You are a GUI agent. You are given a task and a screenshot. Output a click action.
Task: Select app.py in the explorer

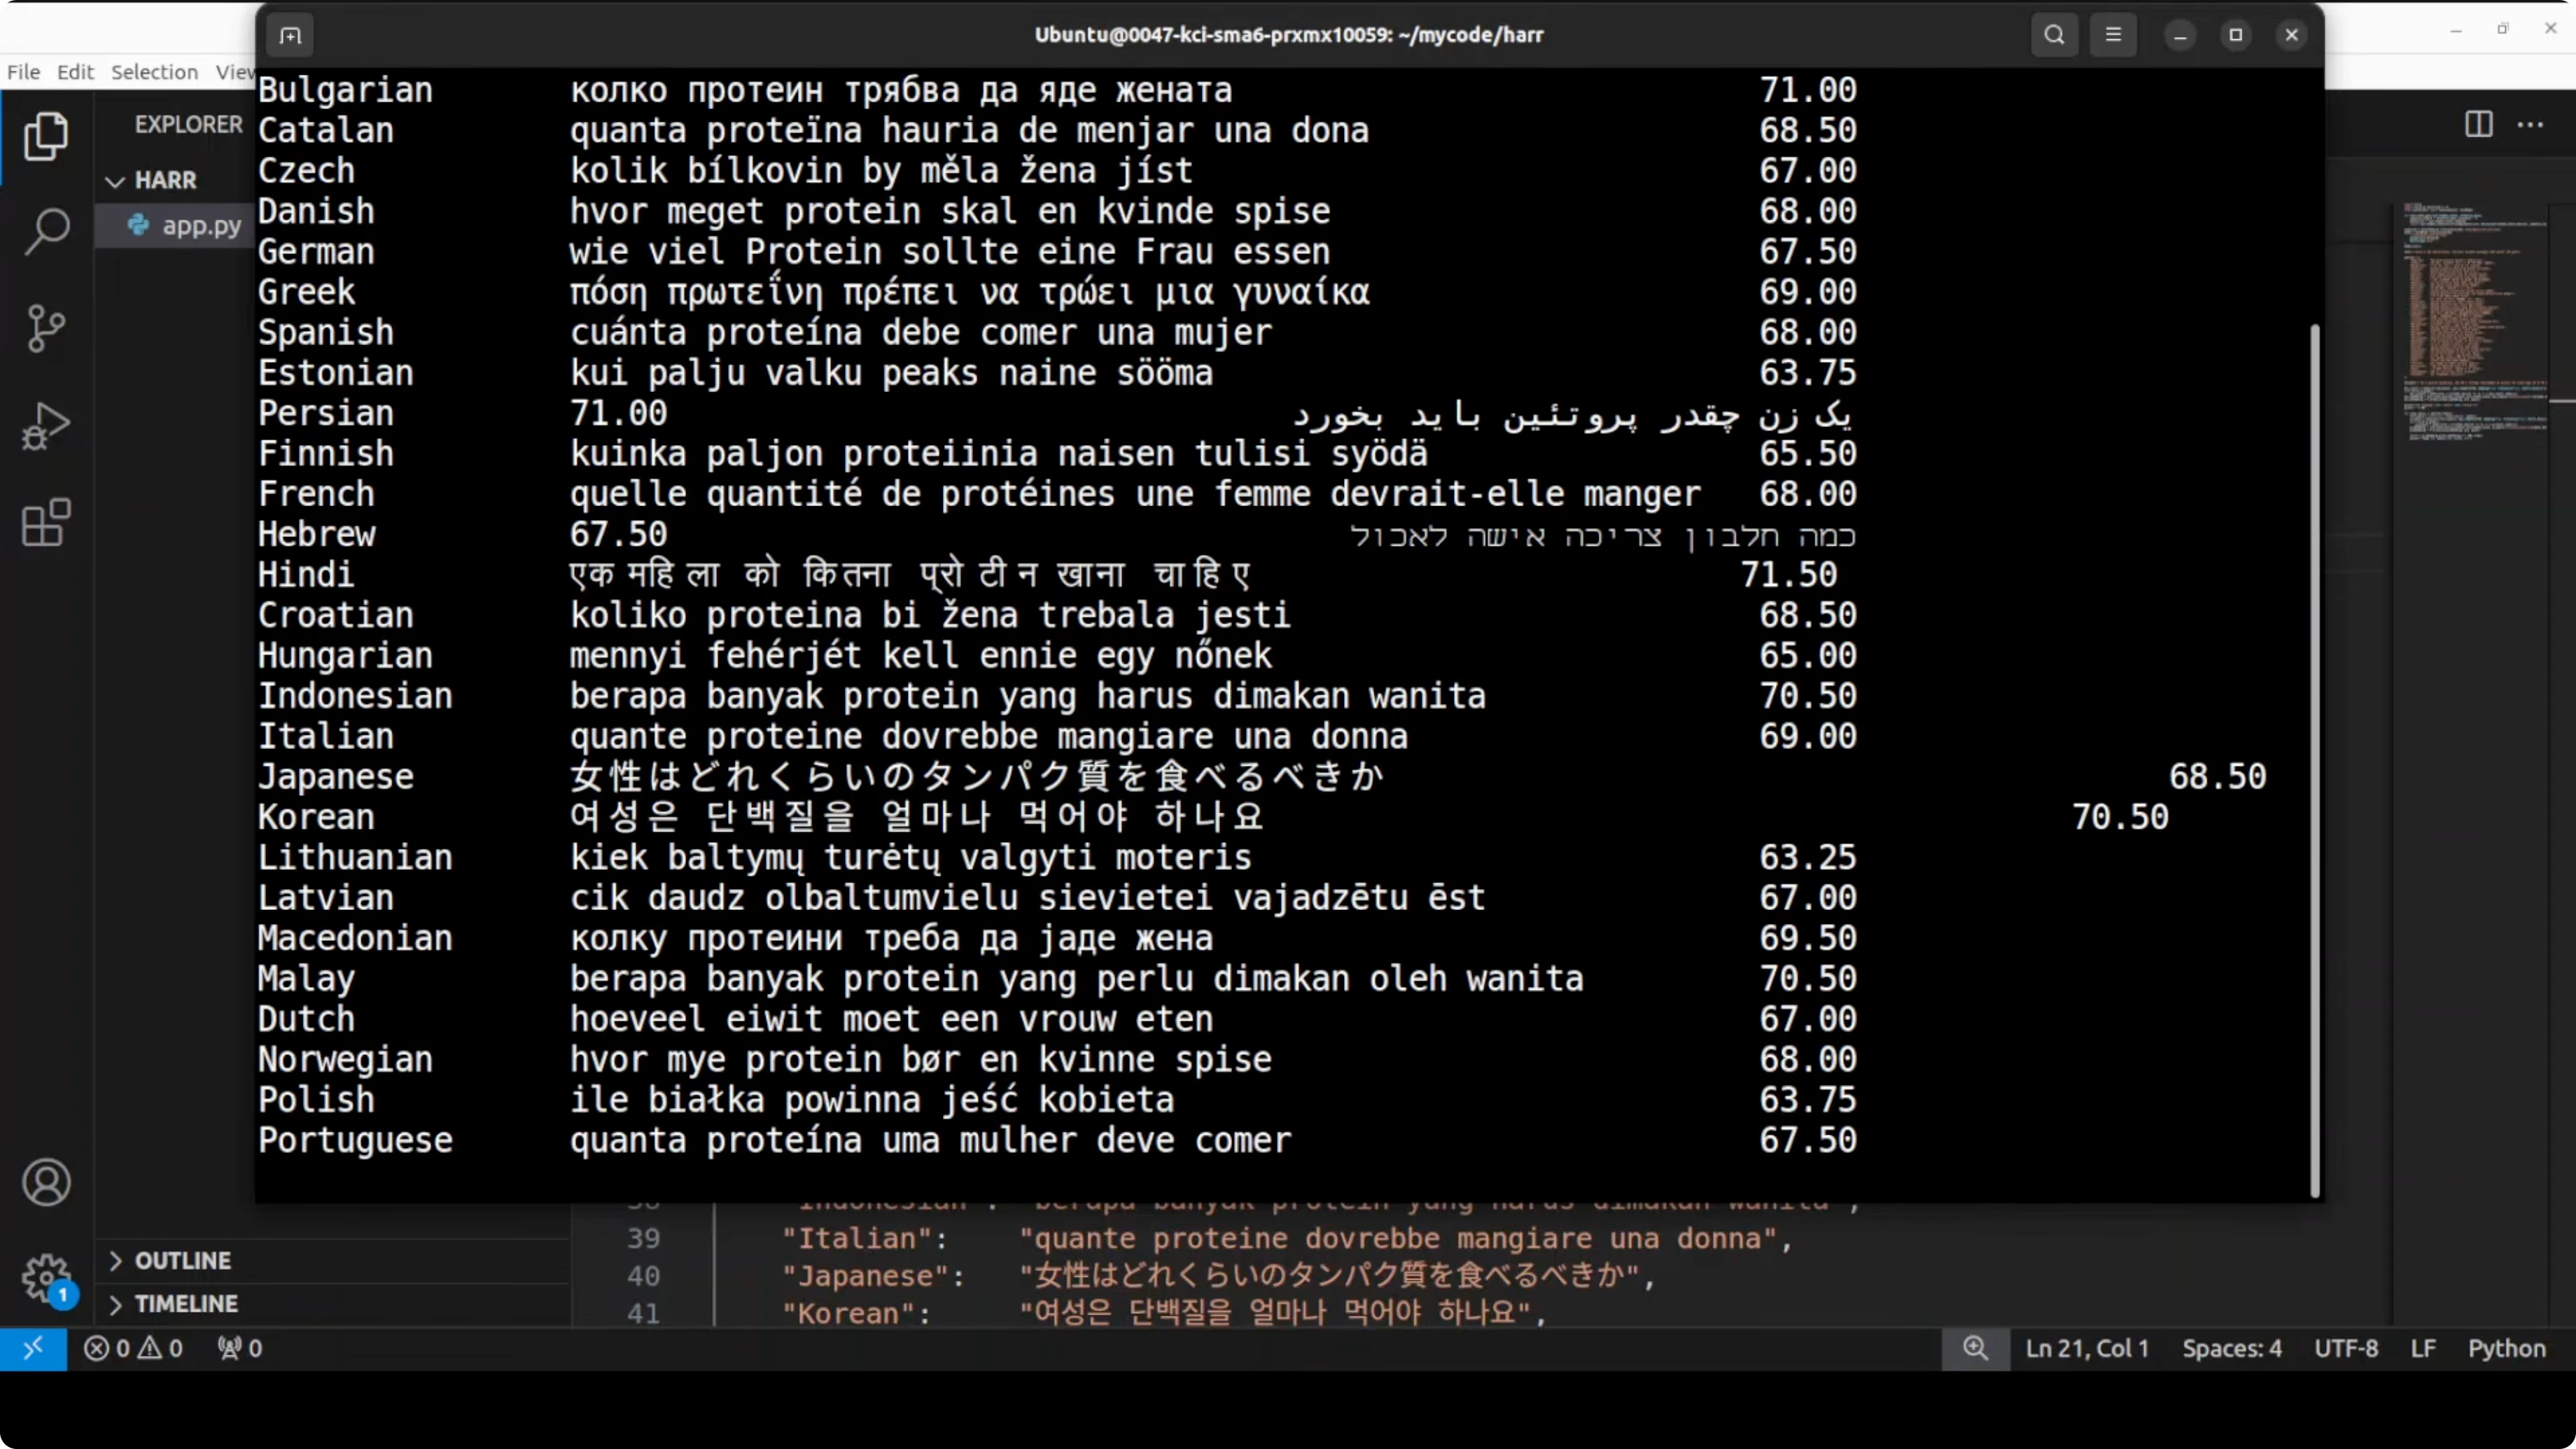pos(201,226)
